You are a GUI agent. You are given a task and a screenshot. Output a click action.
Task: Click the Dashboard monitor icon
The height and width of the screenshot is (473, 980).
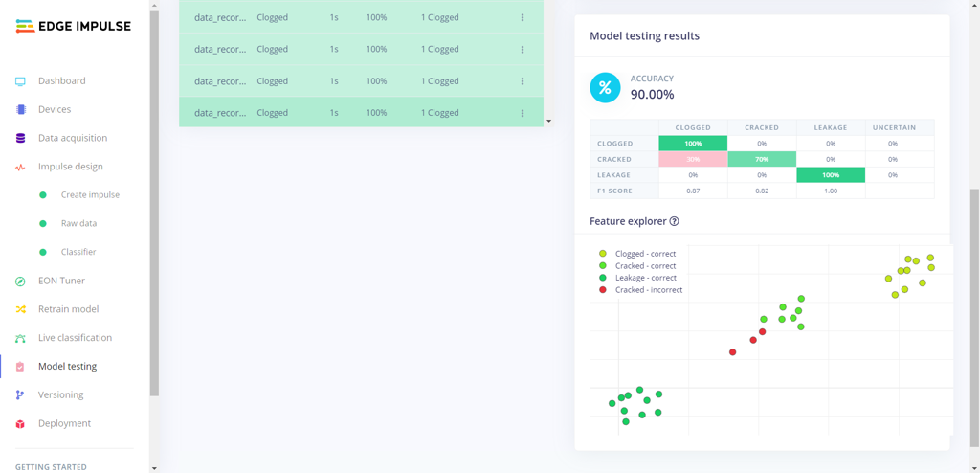click(x=20, y=81)
